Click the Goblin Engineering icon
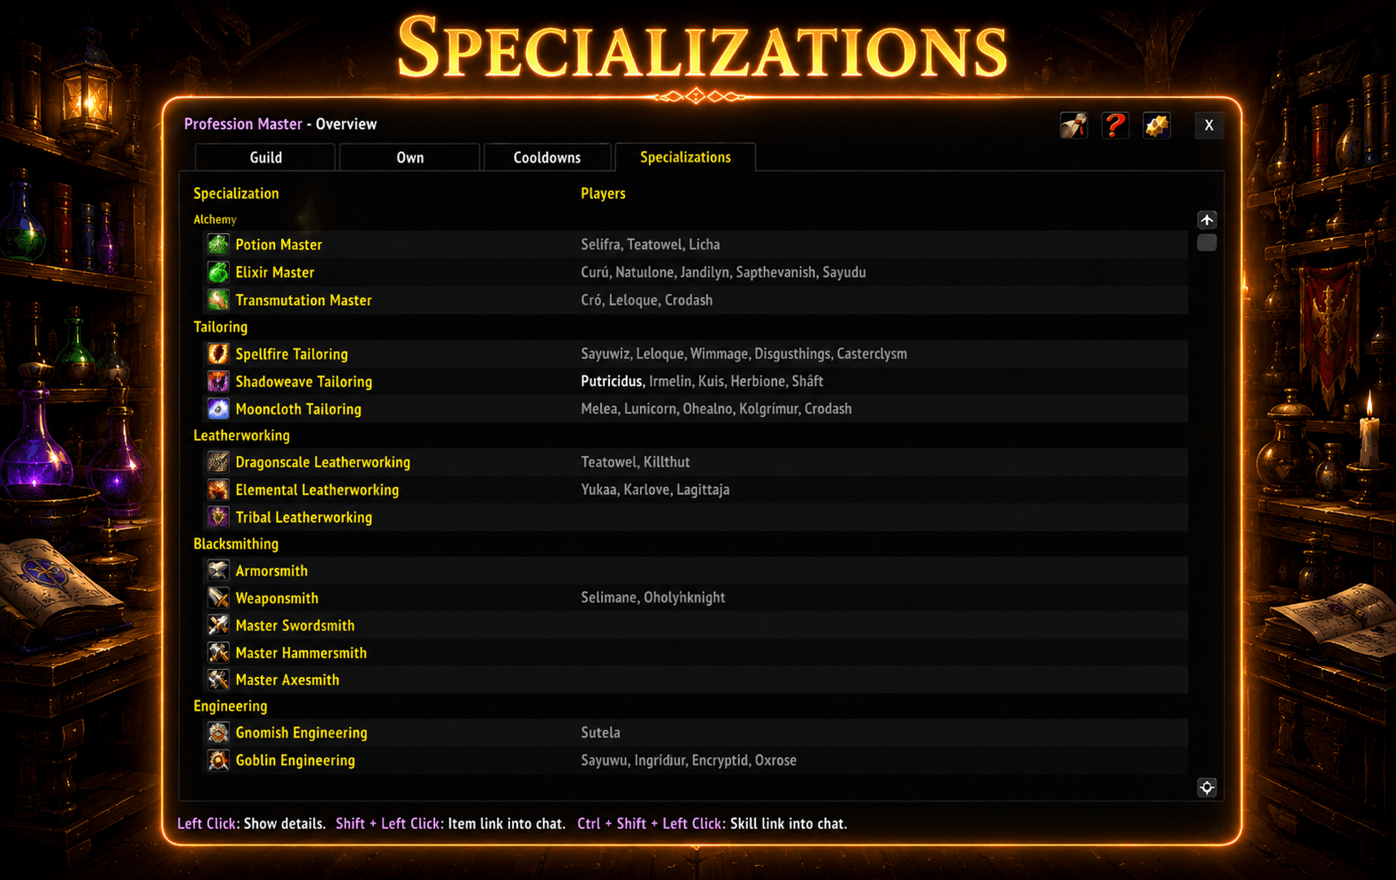The width and height of the screenshot is (1396, 880). [217, 760]
